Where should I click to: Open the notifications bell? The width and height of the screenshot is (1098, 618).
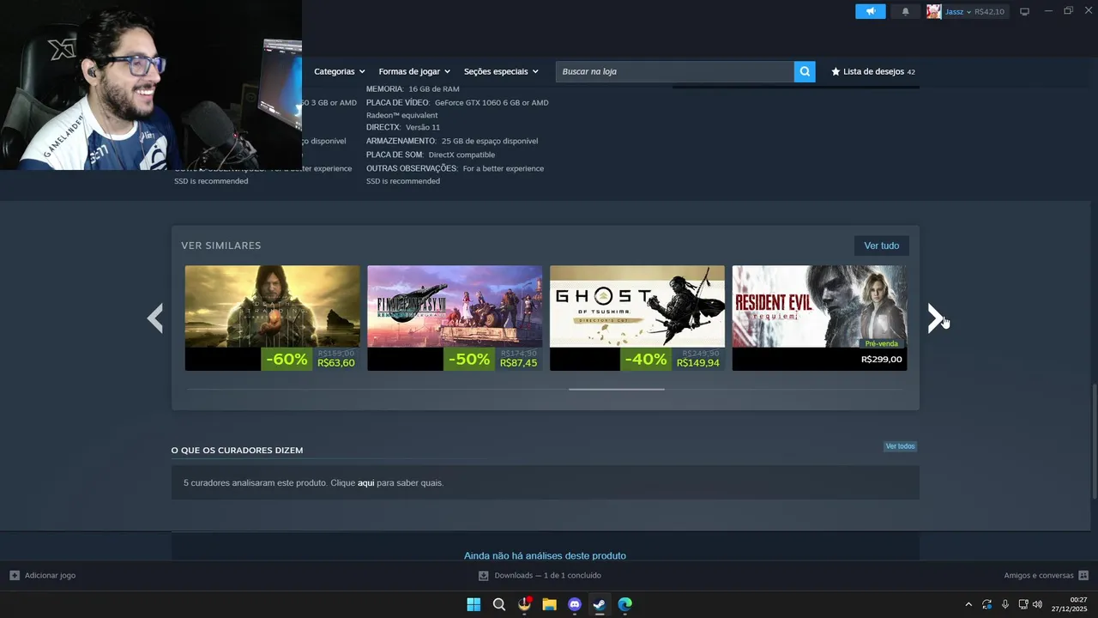905,11
